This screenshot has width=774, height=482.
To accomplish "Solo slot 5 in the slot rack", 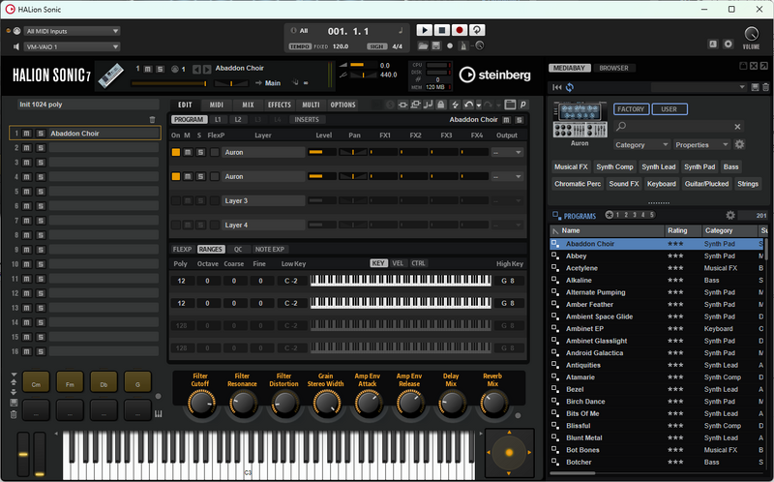I will [41, 191].
